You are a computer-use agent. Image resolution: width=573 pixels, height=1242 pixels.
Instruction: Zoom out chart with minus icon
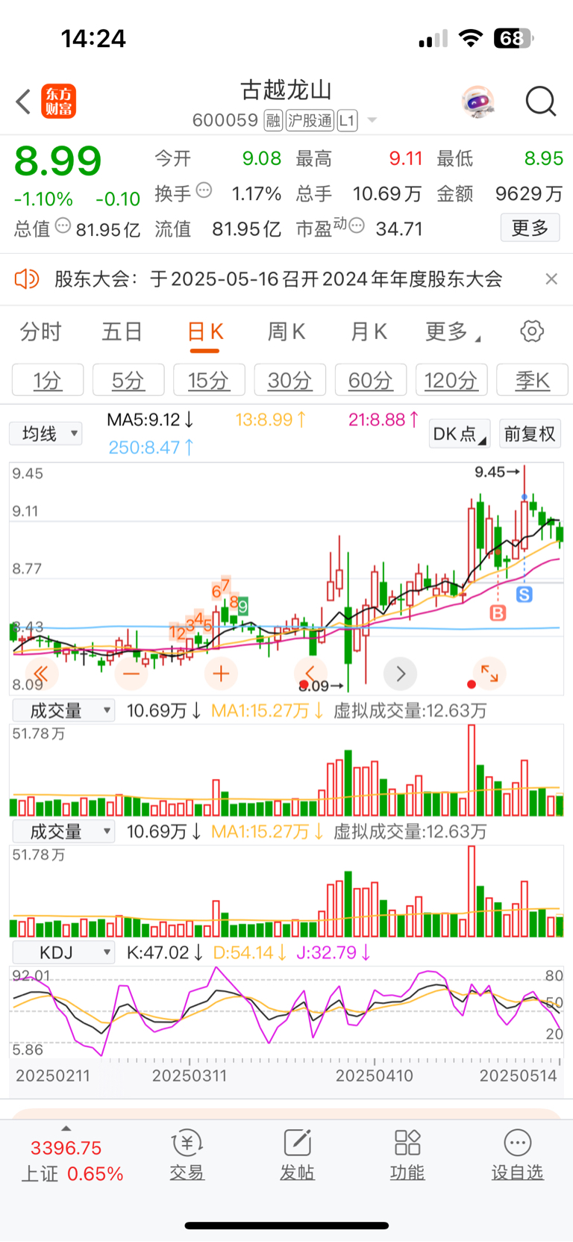click(x=131, y=674)
